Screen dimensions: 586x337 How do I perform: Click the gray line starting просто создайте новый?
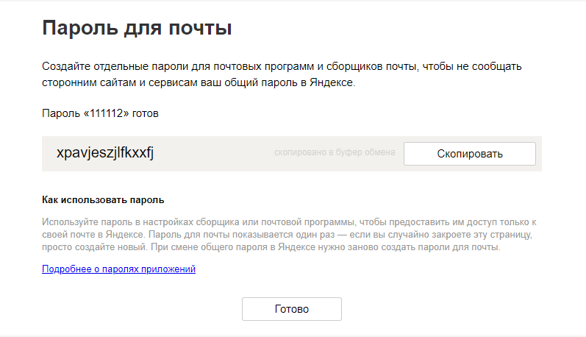point(271,247)
